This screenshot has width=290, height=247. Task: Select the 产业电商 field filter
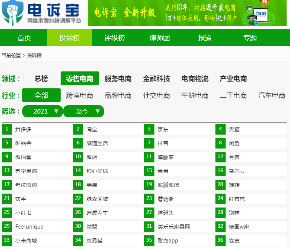pyautogui.click(x=234, y=79)
